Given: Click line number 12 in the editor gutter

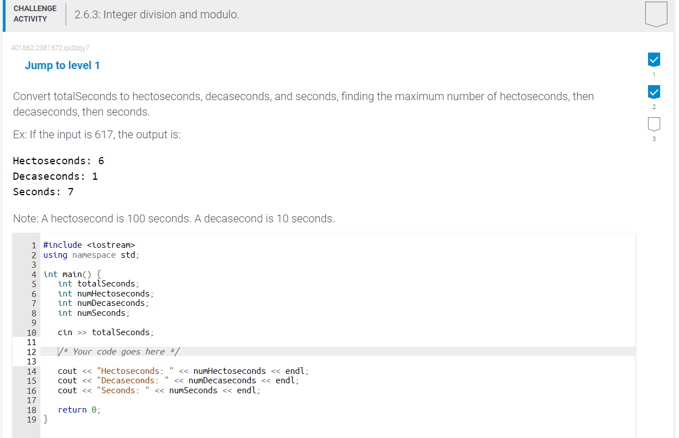Looking at the screenshot, I should tap(32, 352).
